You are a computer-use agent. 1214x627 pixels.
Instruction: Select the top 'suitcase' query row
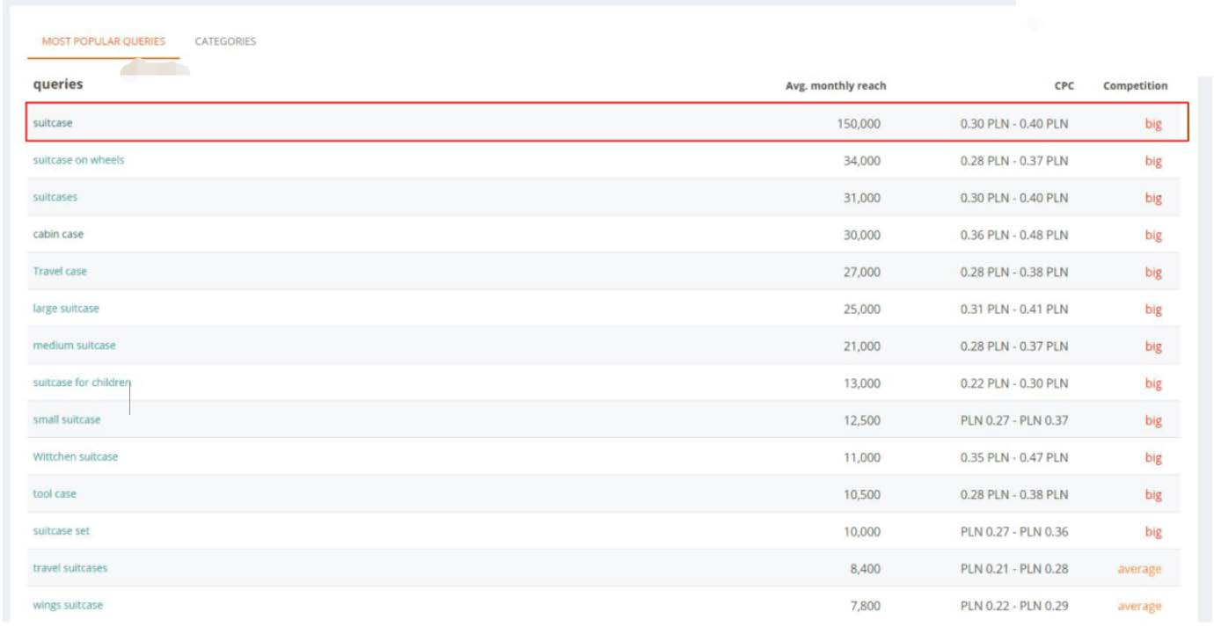click(x=606, y=122)
